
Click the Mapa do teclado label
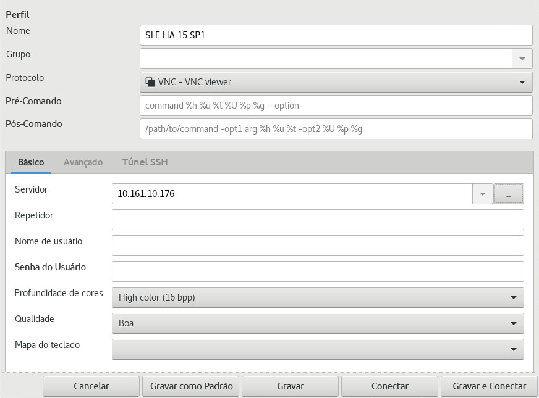[x=47, y=345]
